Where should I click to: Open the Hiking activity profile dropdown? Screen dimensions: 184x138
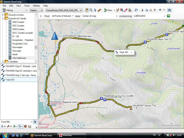14,10
